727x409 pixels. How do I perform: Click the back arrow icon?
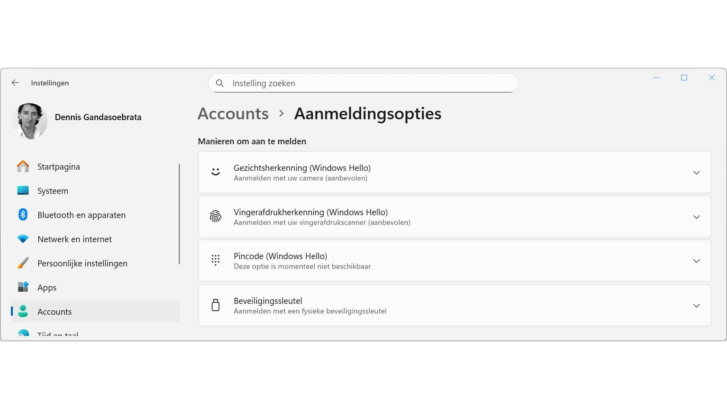tap(15, 83)
